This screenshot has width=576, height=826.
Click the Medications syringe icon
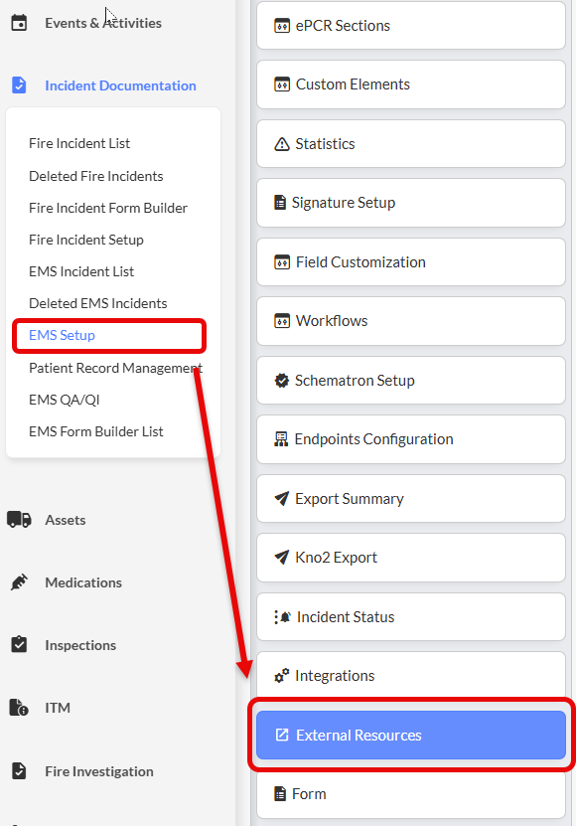tap(19, 582)
